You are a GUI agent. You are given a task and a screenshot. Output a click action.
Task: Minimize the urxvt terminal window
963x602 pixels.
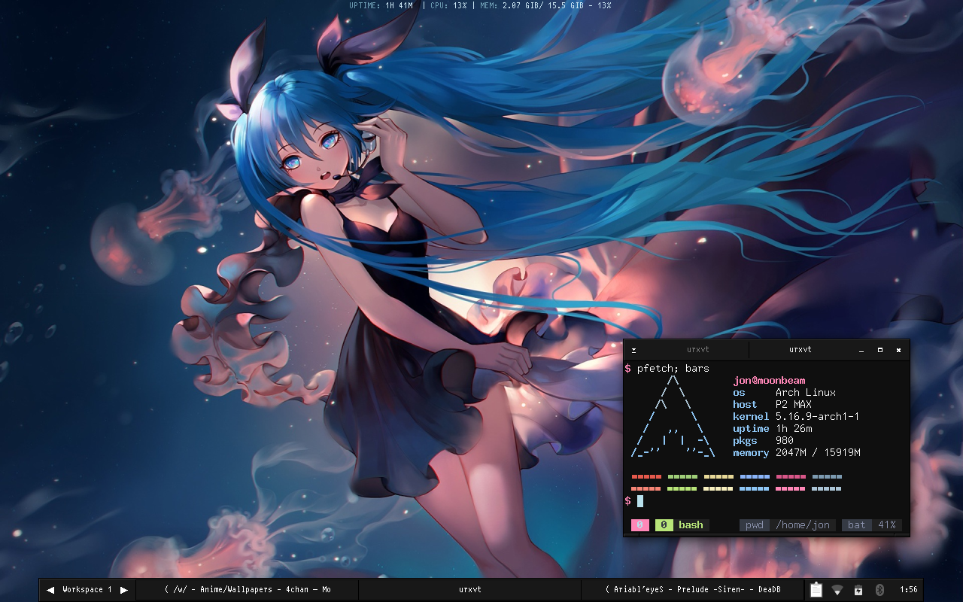(x=861, y=350)
